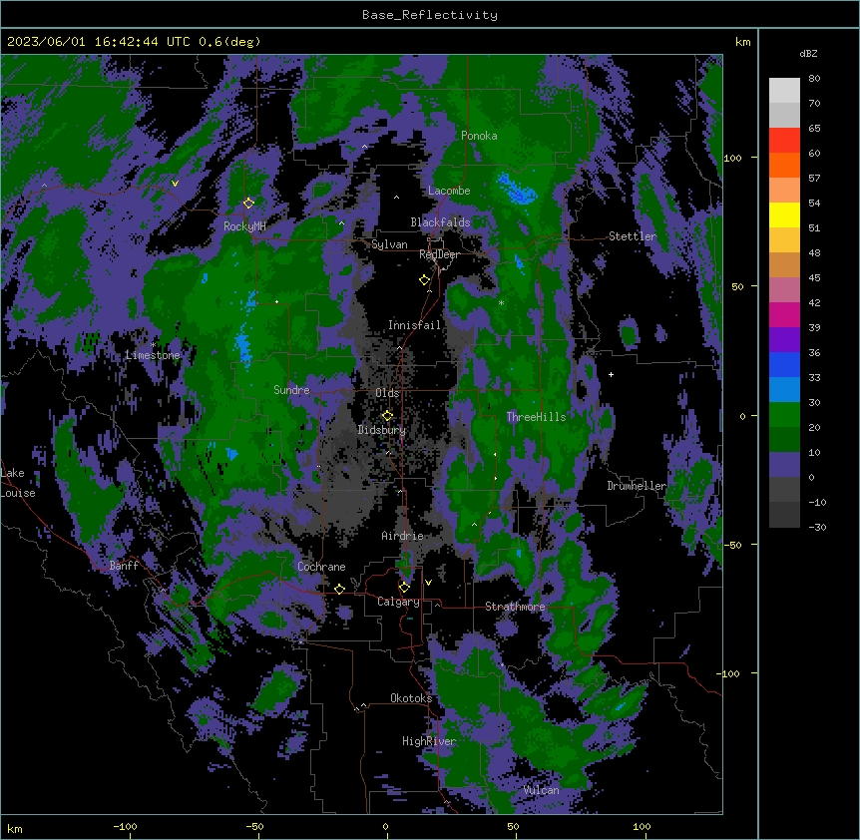Viewport: 860px width, 840px height.
Task: Click the 45 value on the dBZ scale
Action: 814,278
